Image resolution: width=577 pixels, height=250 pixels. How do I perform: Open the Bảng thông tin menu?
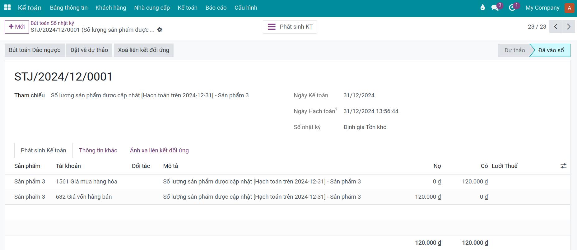69,8
